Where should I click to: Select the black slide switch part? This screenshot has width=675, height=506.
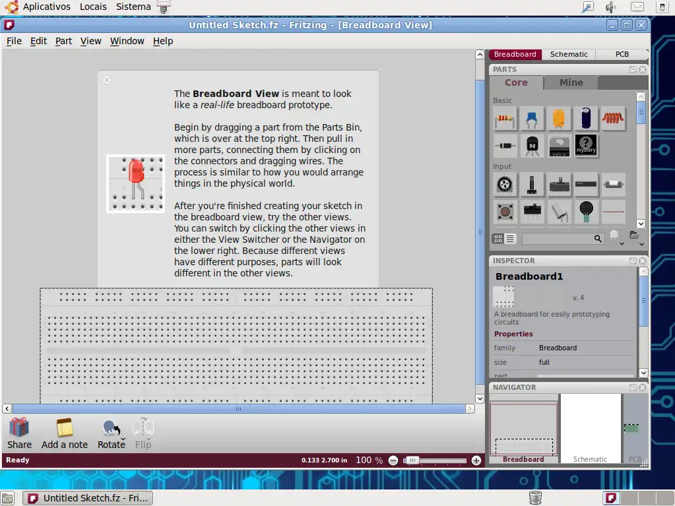tap(532, 211)
